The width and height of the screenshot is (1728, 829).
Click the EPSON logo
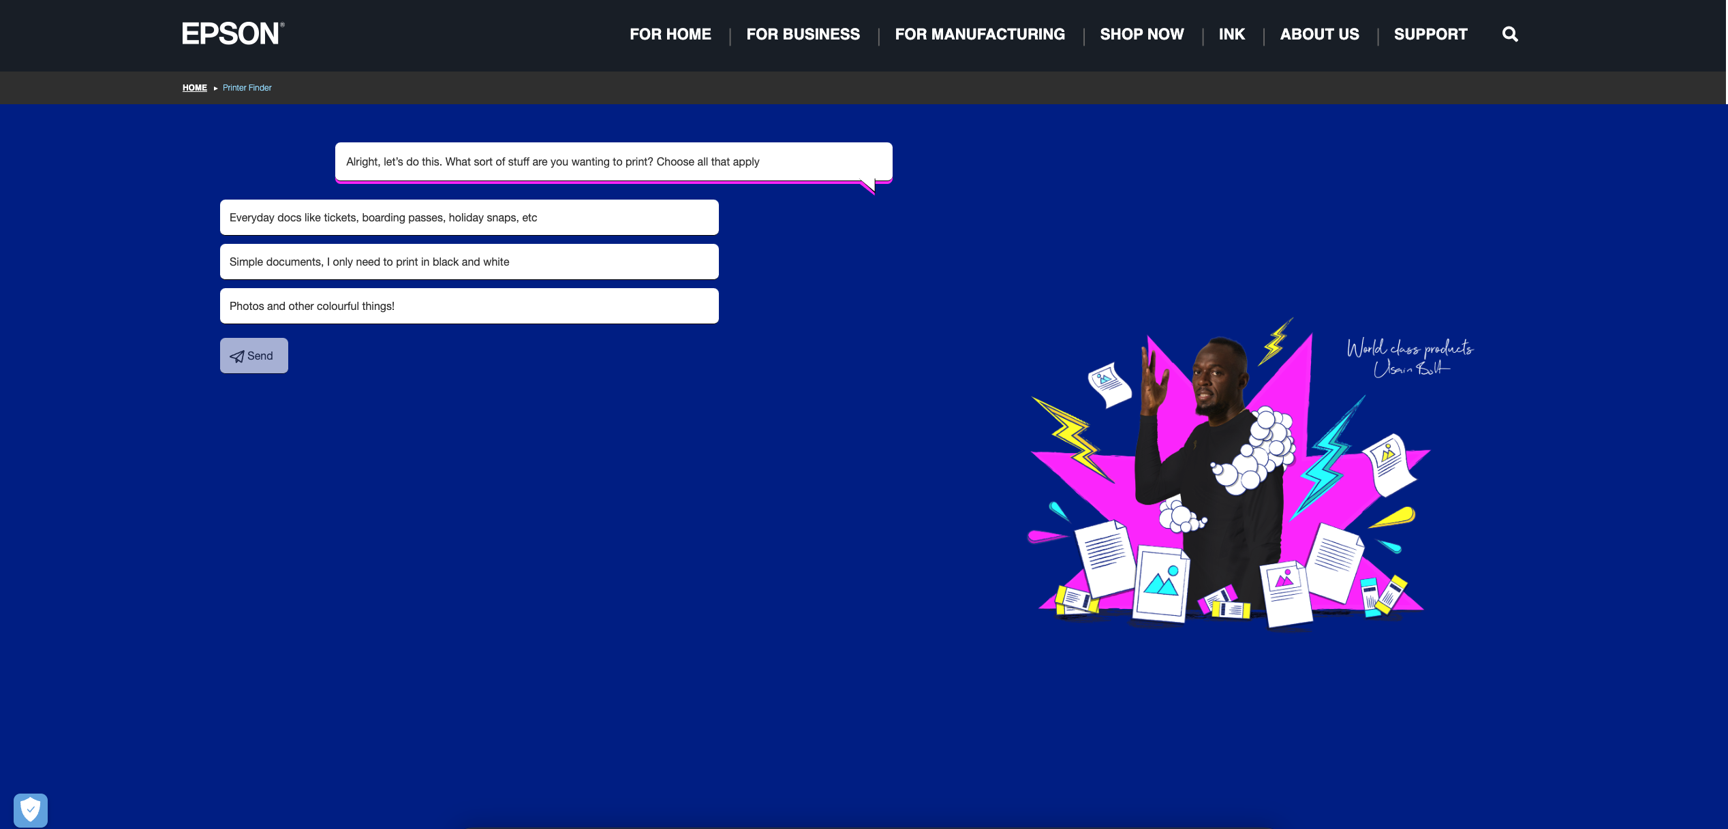232,33
